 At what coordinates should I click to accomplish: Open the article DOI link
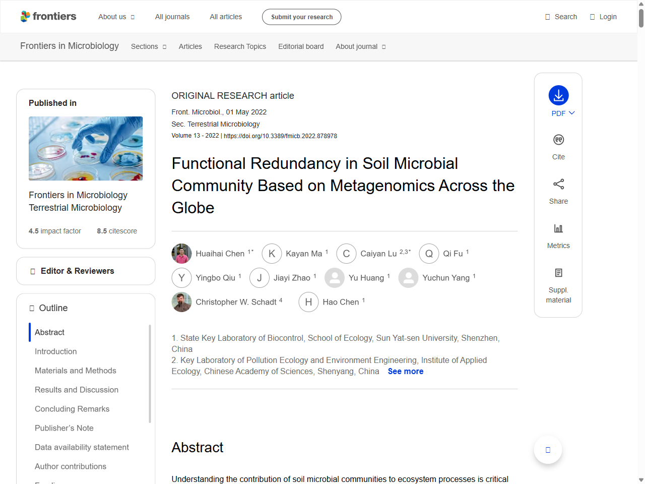click(x=280, y=136)
